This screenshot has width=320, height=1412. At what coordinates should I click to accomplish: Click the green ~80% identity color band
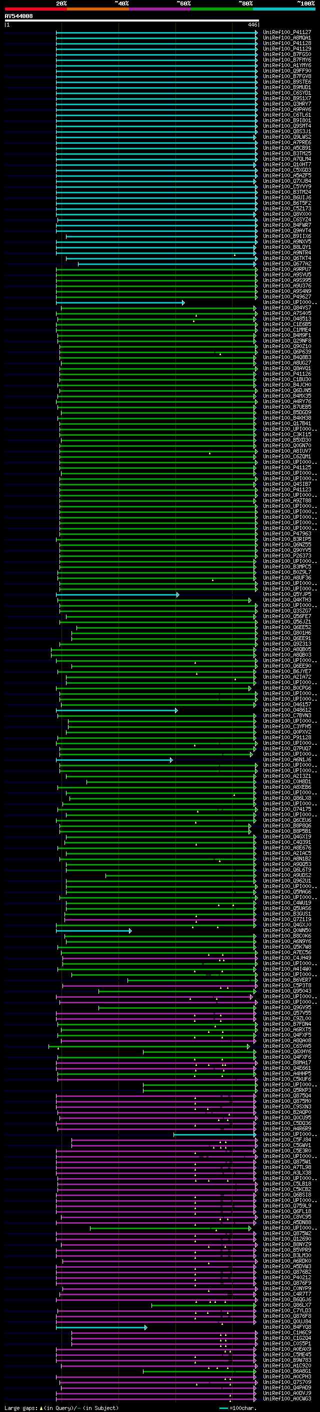pos(221,9)
